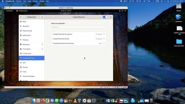
Task: Expand the Privacidade chevron arrow
Action: point(42,49)
